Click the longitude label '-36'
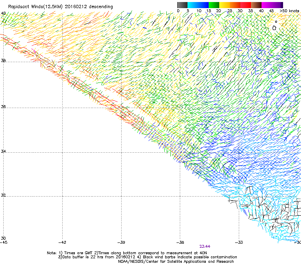Image resolution: width=301 pixels, height=264 pixels. (180, 242)
